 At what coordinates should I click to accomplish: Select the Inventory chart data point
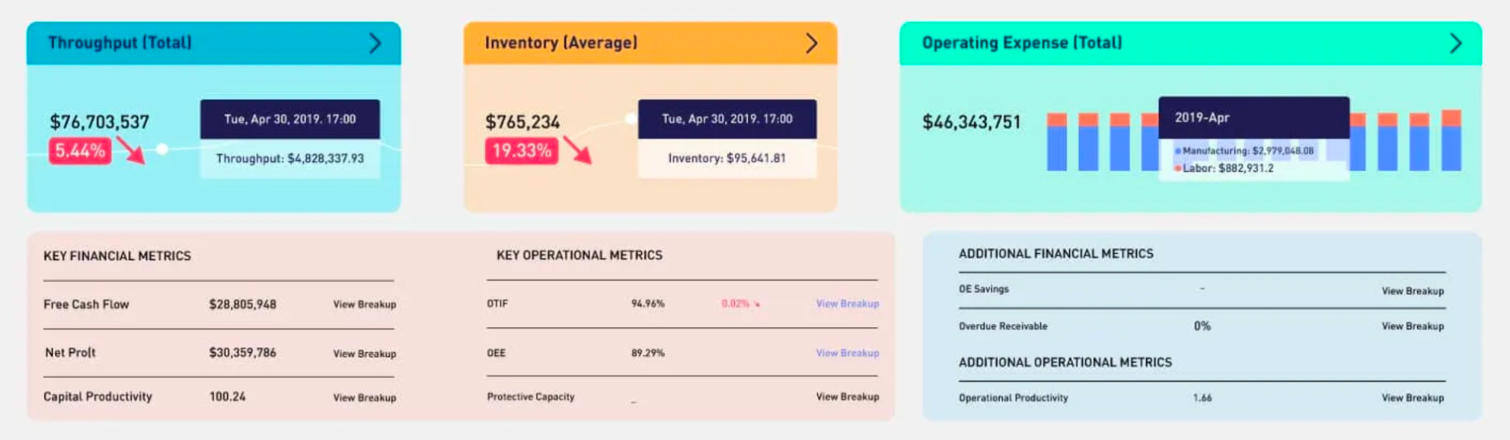click(631, 118)
